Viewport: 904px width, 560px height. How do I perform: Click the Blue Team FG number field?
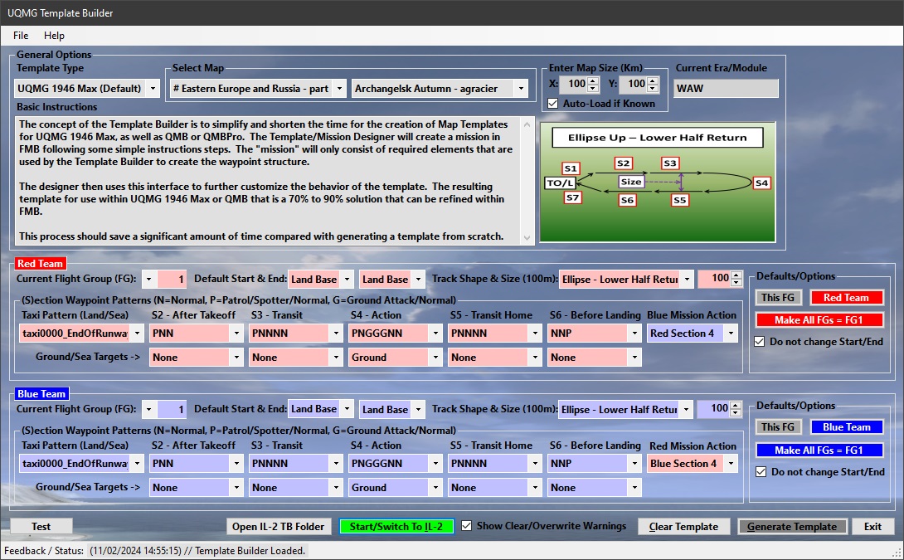point(172,410)
